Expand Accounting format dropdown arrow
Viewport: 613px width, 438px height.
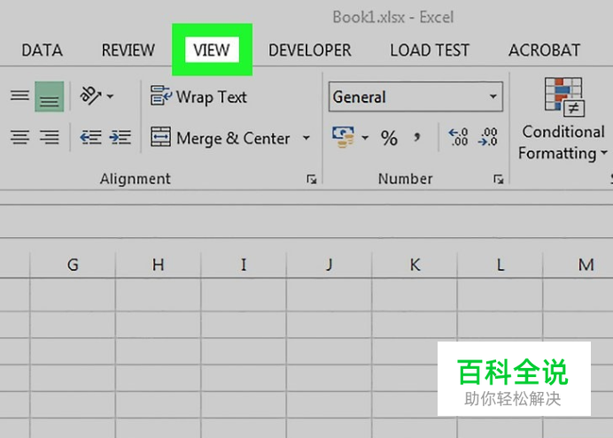[365, 137]
